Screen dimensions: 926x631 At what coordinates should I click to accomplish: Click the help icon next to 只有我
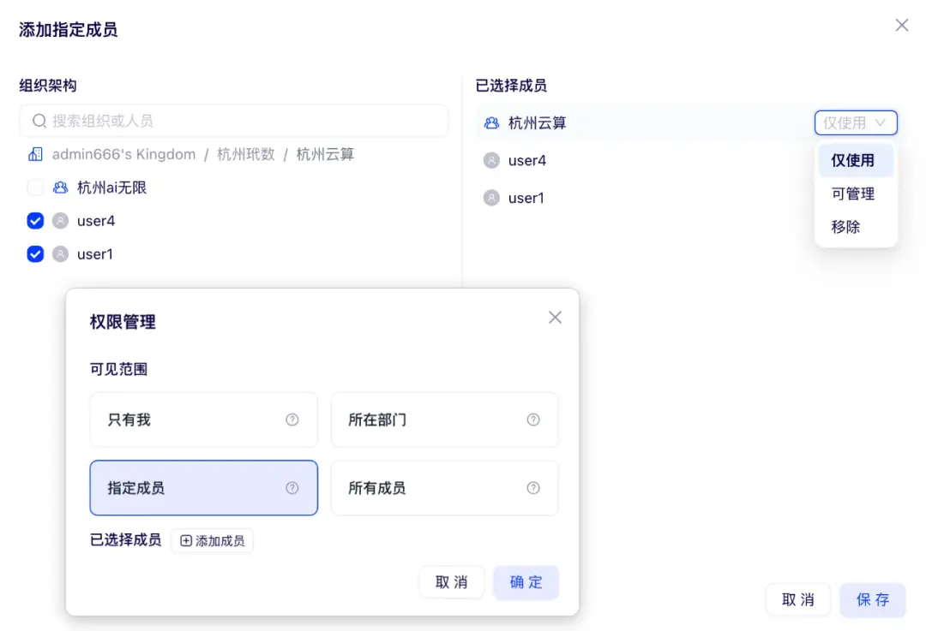pos(292,420)
